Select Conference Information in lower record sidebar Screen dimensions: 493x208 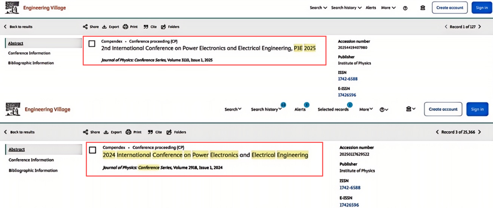[31, 160]
